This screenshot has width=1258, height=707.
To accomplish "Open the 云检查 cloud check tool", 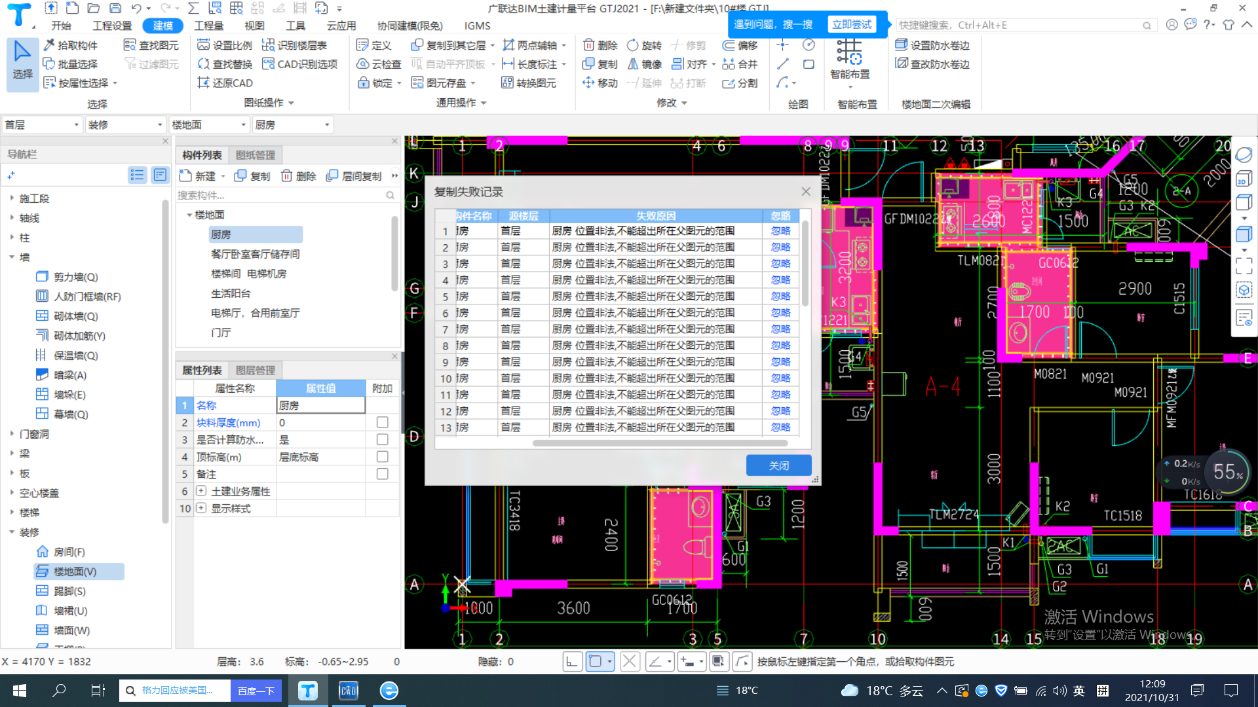I will coord(379,64).
